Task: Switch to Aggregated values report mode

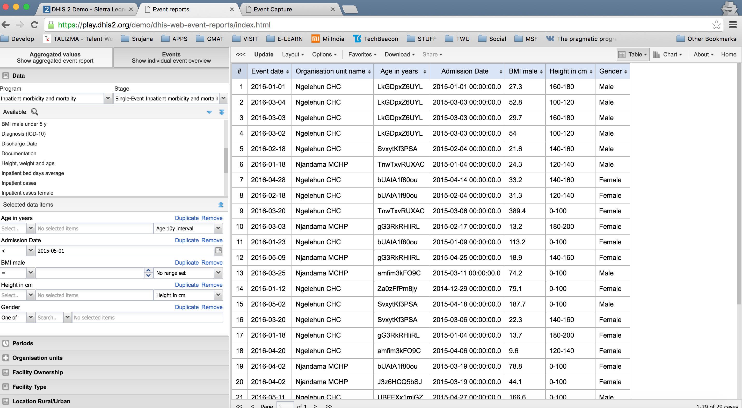Action: tap(55, 57)
